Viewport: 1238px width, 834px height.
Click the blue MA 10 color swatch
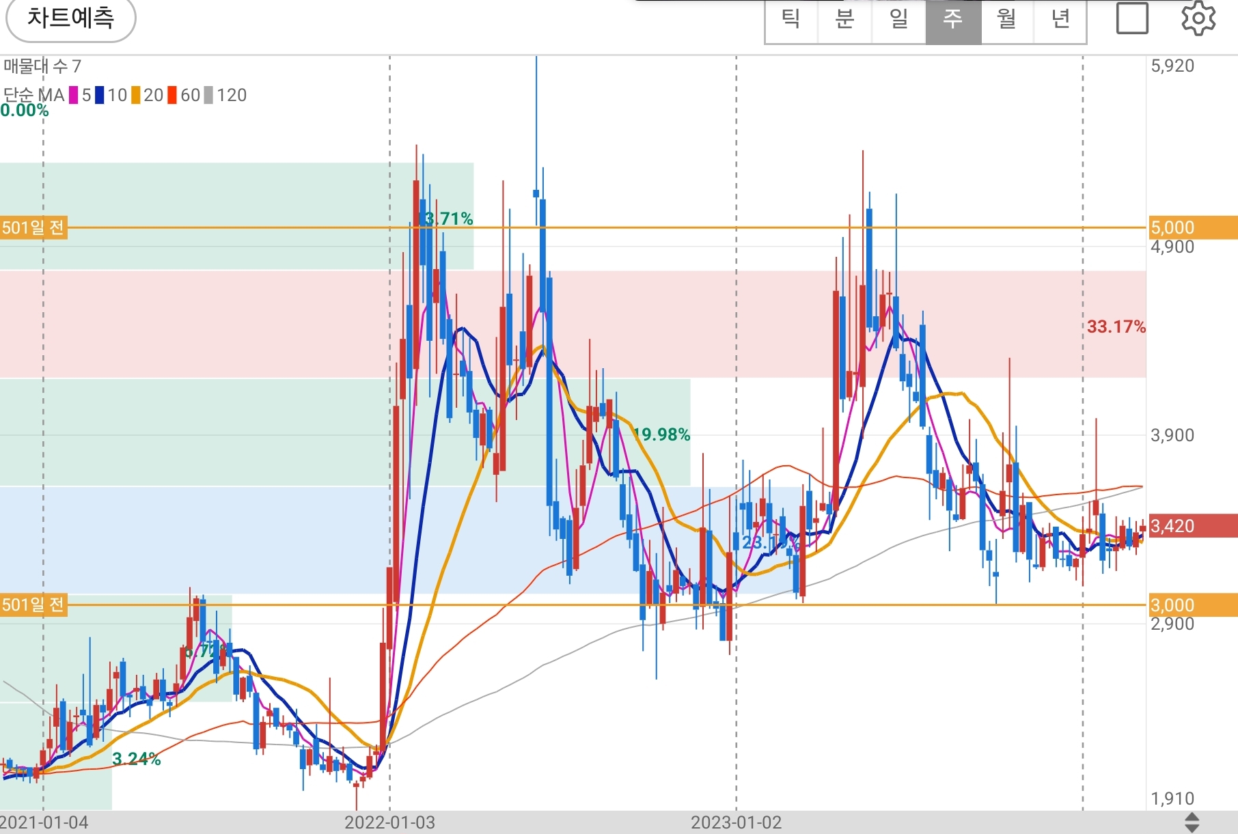coord(100,96)
